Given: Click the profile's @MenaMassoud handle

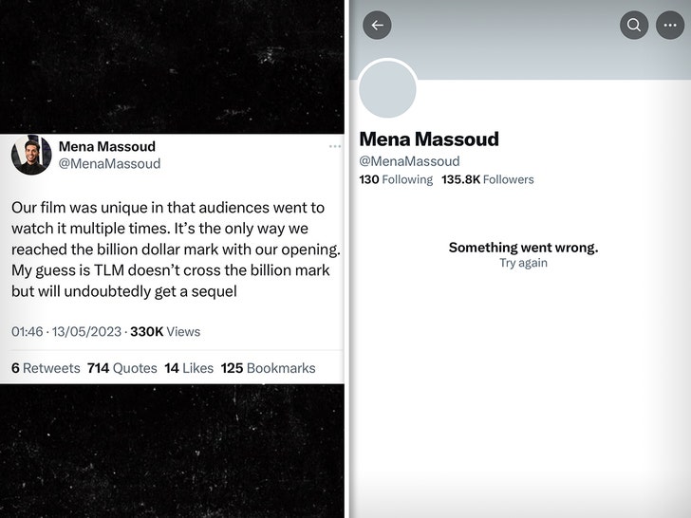Looking at the screenshot, I should [409, 161].
